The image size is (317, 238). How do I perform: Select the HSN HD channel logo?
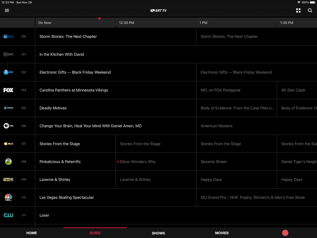(9, 72)
